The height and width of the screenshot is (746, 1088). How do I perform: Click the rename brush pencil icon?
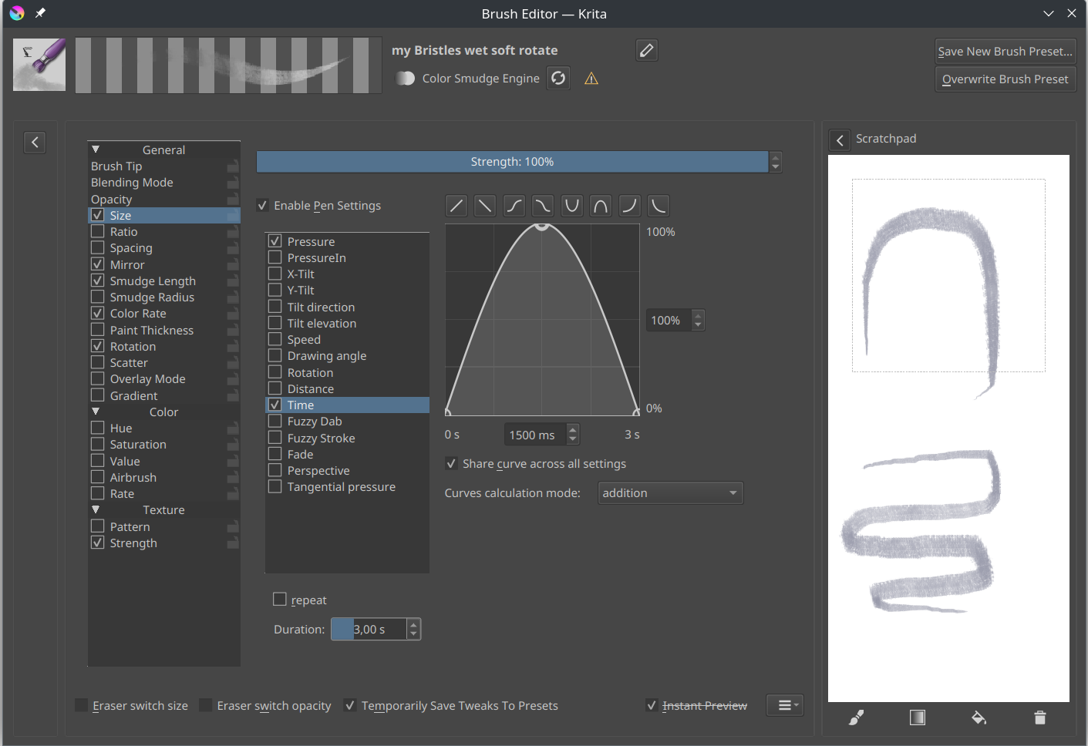(646, 51)
